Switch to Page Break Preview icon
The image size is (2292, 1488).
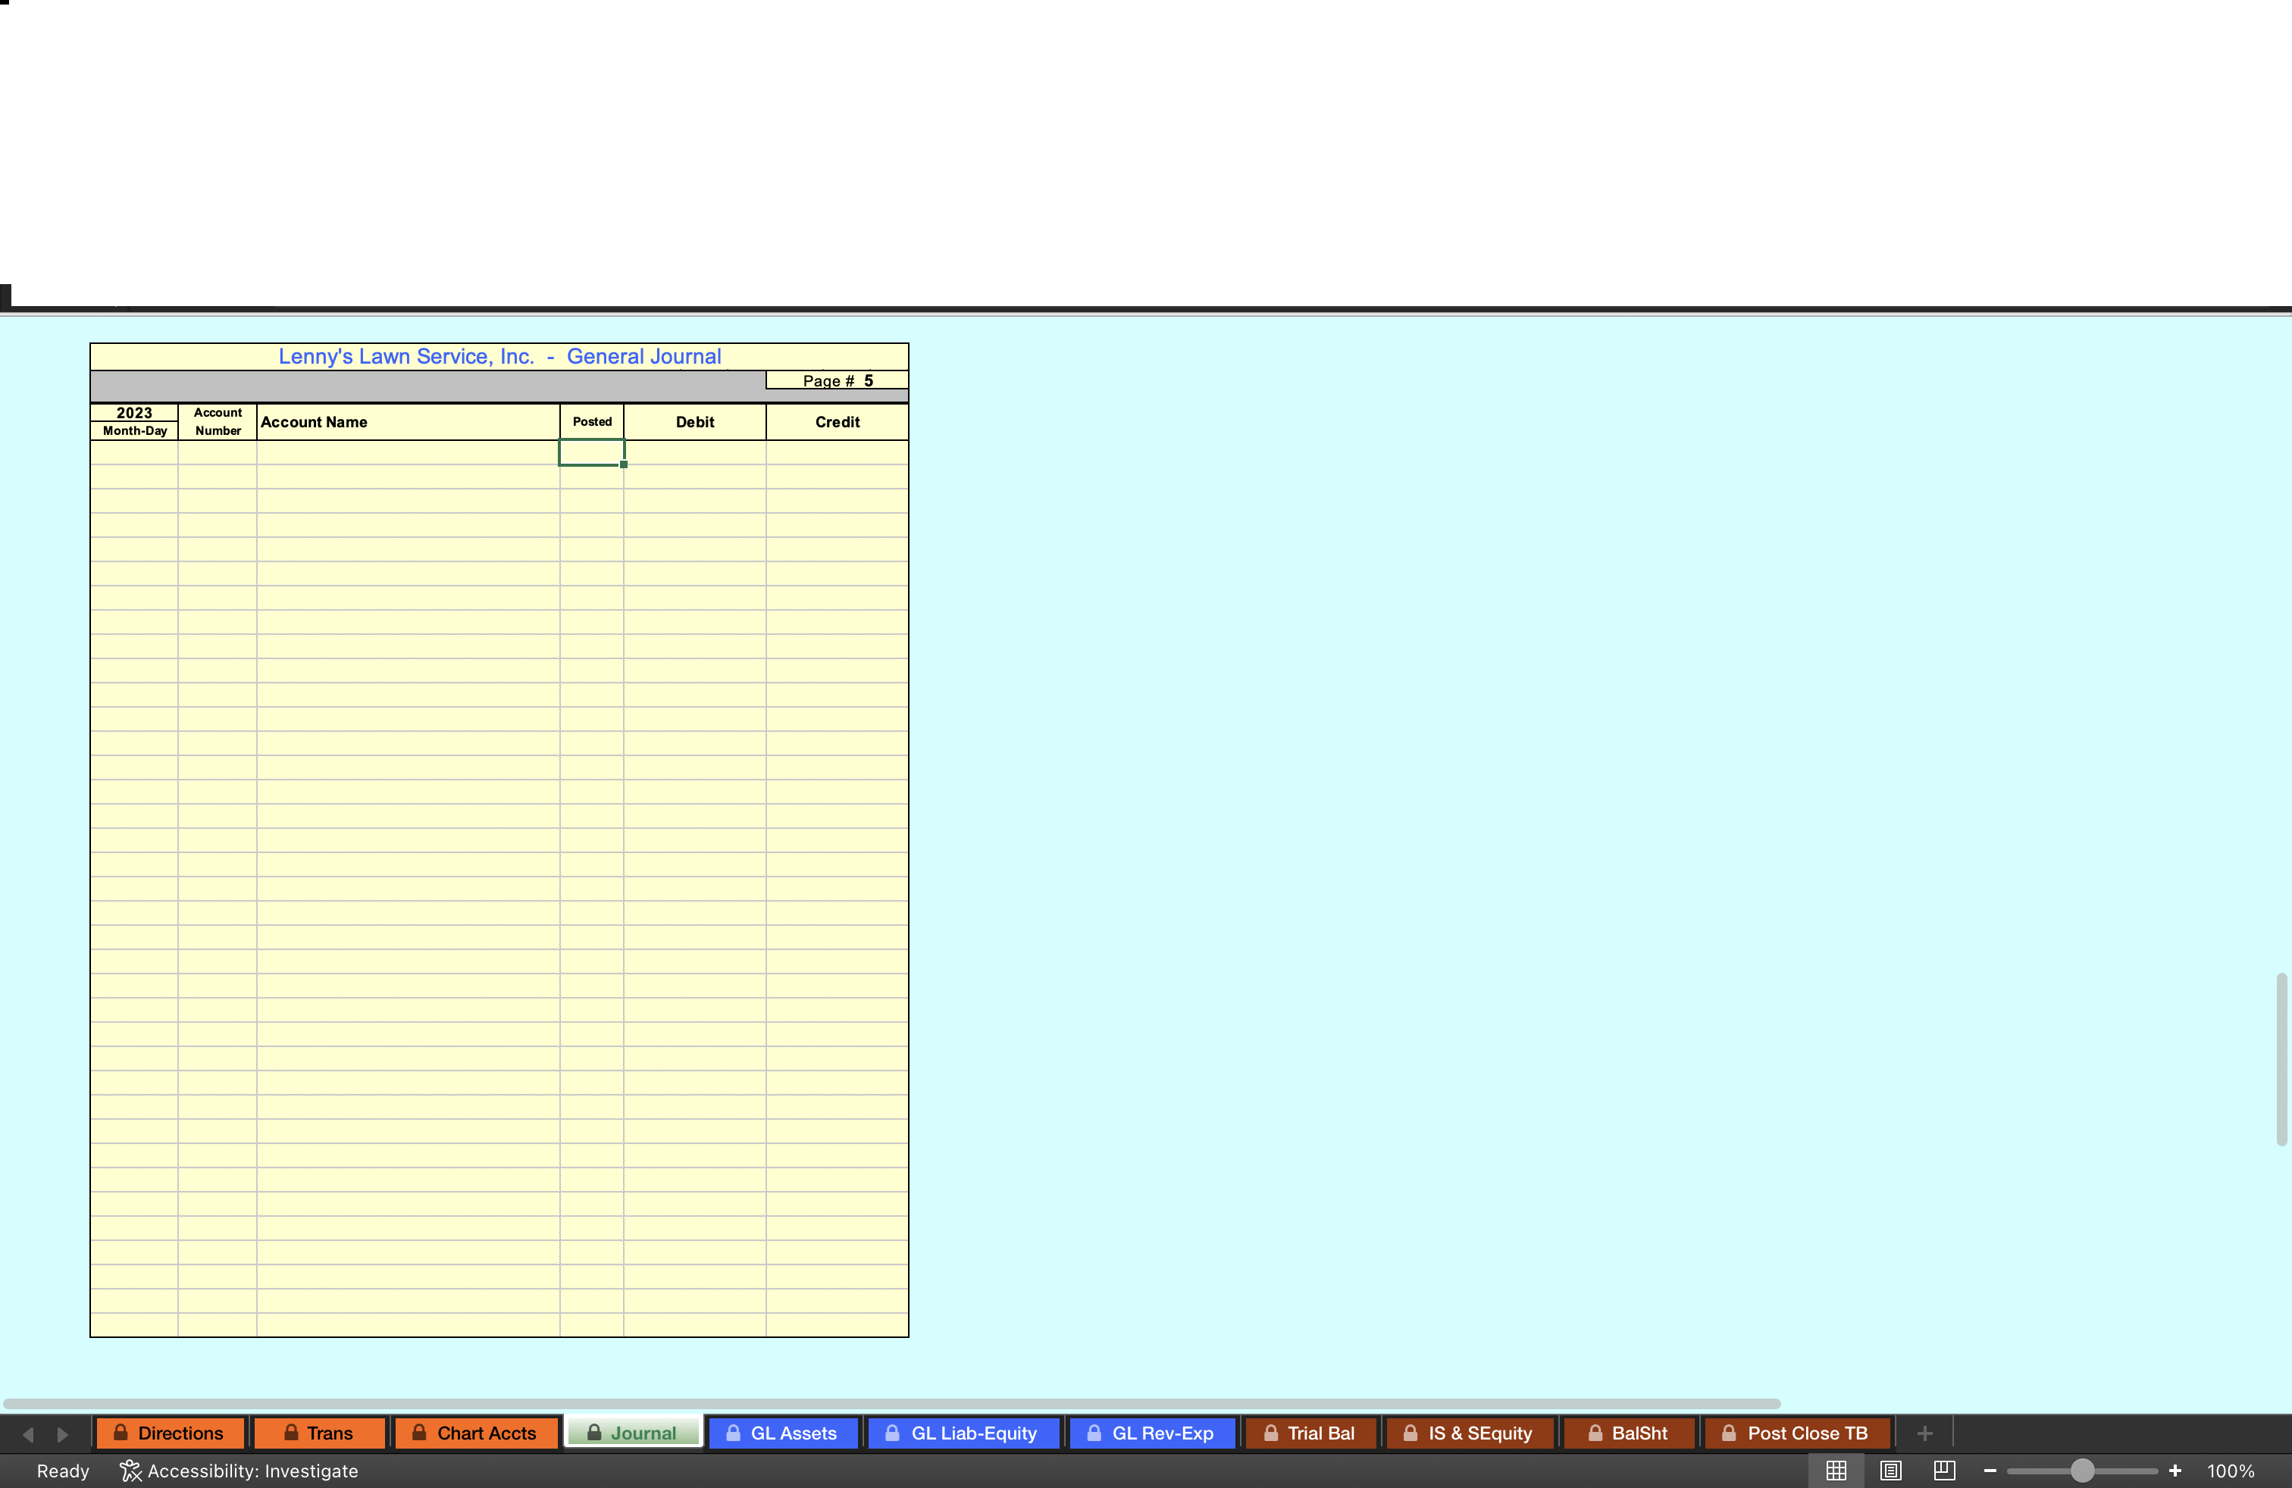point(1944,1471)
